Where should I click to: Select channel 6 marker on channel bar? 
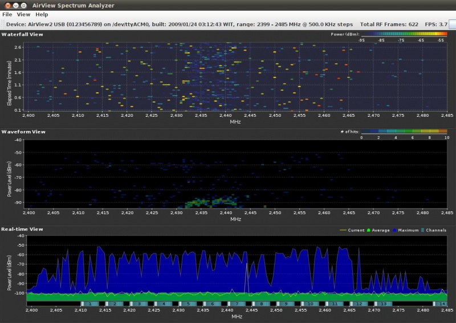[212, 304]
